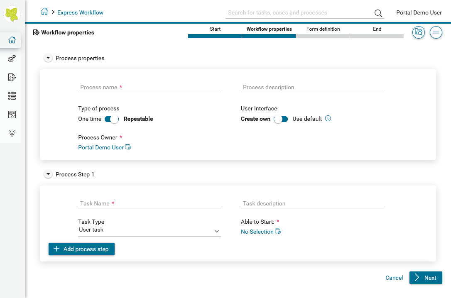
Task: Toggle Type of process One time/Repeatable switch
Action: [112, 119]
